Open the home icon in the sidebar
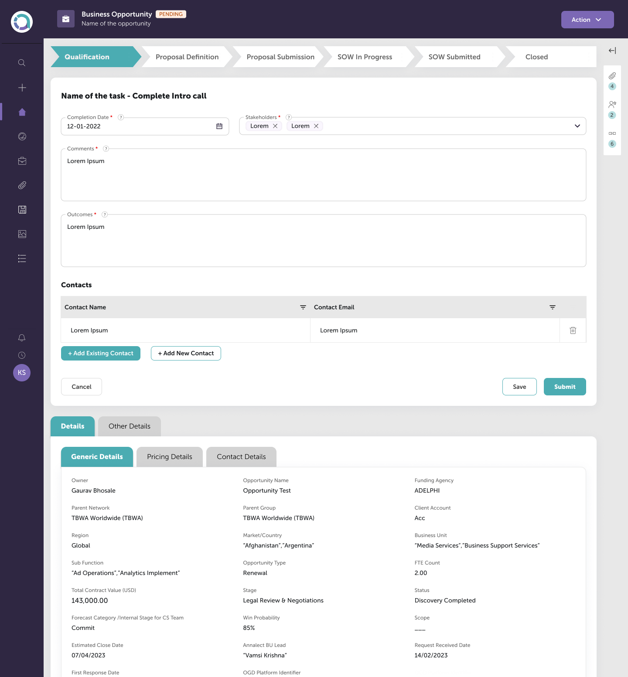 [22, 112]
